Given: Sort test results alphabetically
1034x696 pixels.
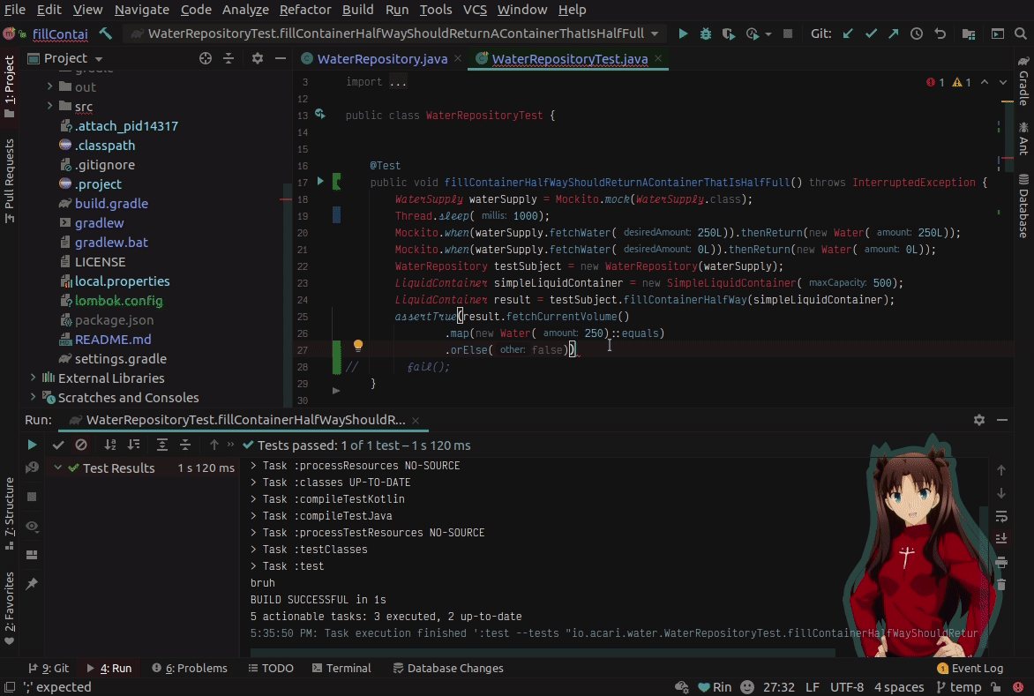Looking at the screenshot, I should [110, 445].
